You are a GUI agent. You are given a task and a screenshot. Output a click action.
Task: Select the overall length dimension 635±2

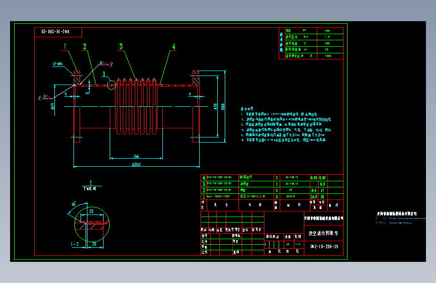136,164
